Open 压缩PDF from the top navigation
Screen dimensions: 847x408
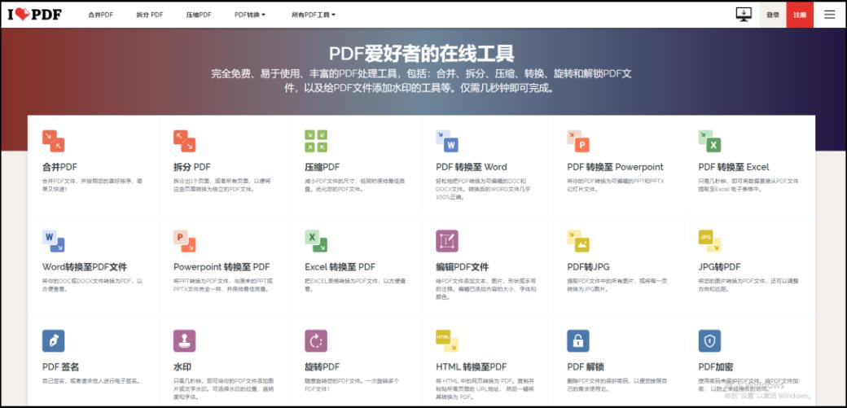(198, 15)
